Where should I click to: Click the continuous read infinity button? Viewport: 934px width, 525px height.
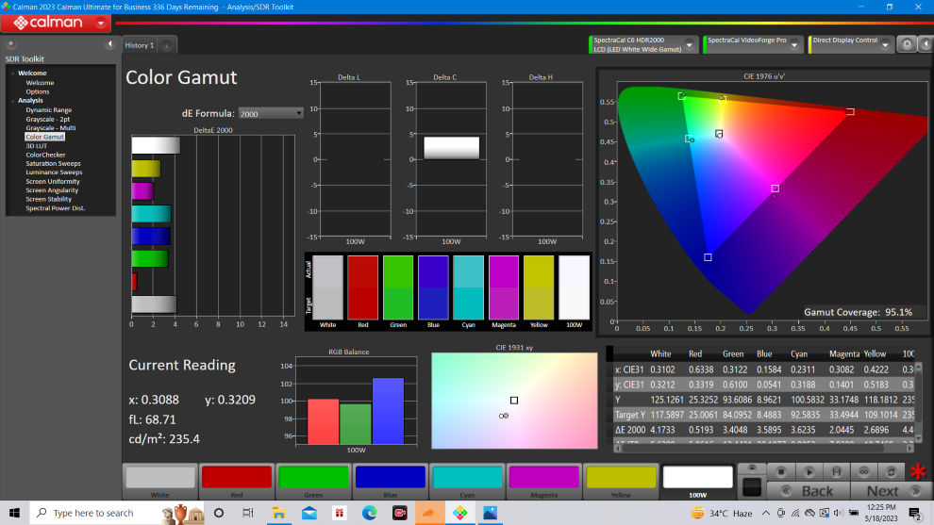pos(863,471)
